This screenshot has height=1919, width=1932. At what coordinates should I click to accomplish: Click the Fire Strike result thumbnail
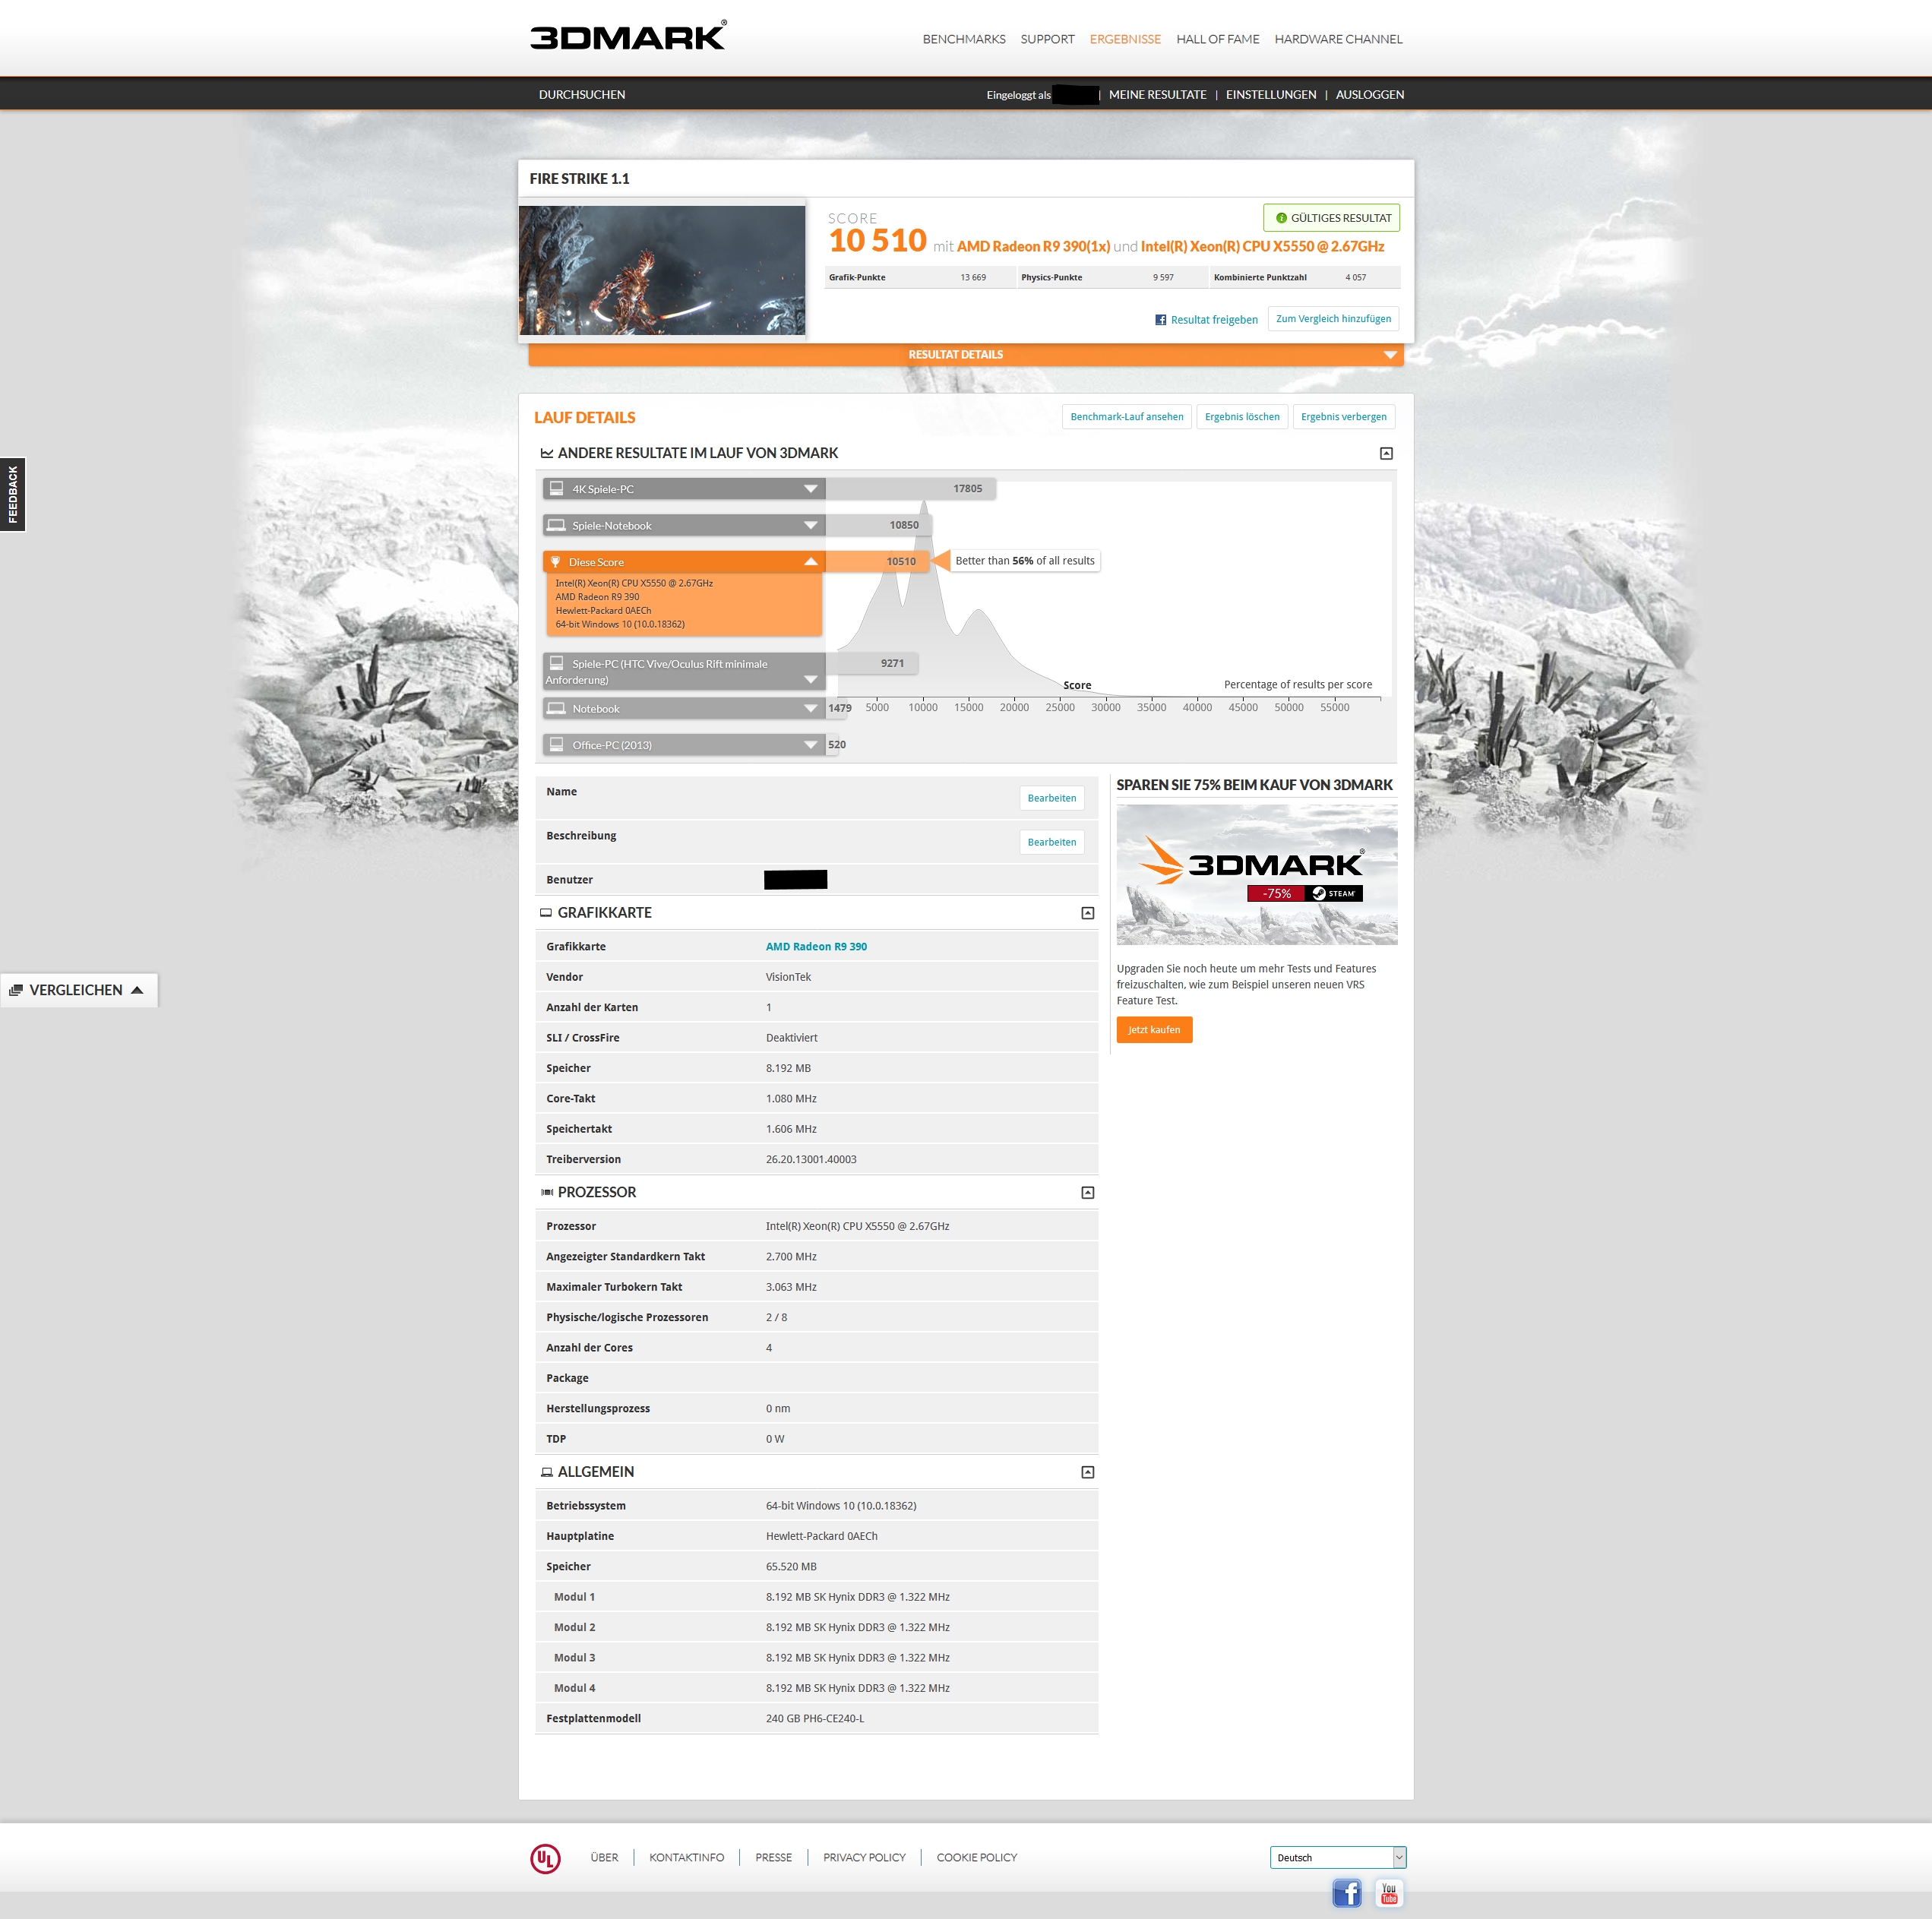point(662,270)
